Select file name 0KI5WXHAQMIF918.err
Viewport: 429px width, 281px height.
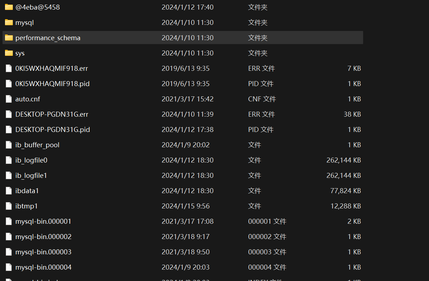click(51, 68)
